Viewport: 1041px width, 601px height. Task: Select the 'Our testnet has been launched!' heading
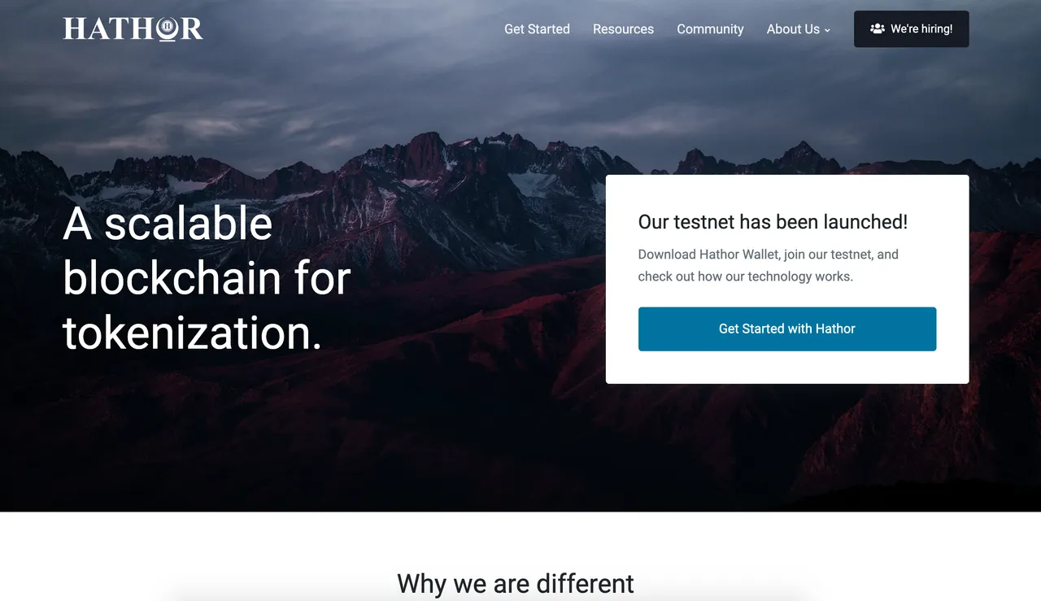pyautogui.click(x=773, y=222)
